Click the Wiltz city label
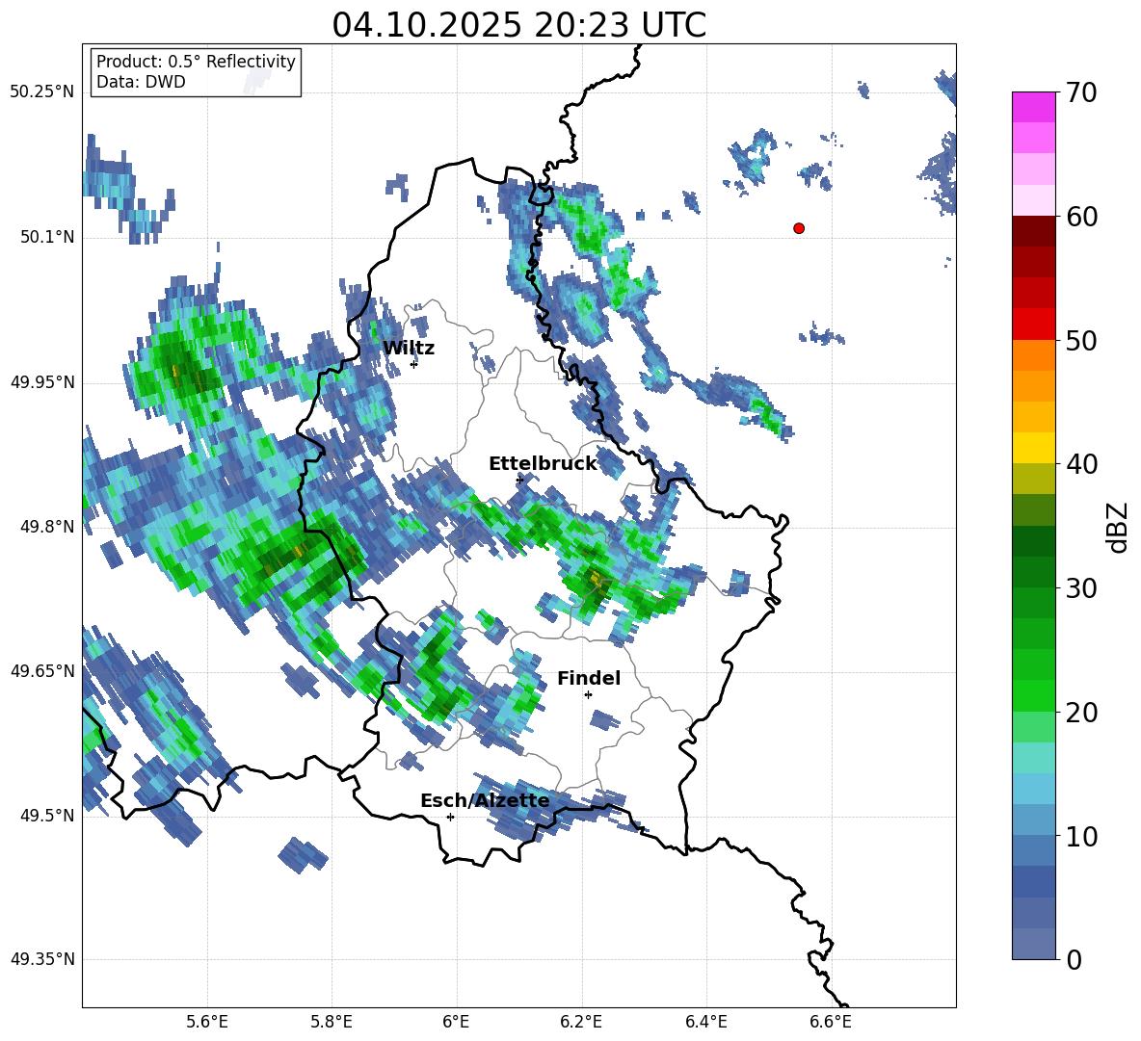1141x1041 pixels. click(x=409, y=349)
